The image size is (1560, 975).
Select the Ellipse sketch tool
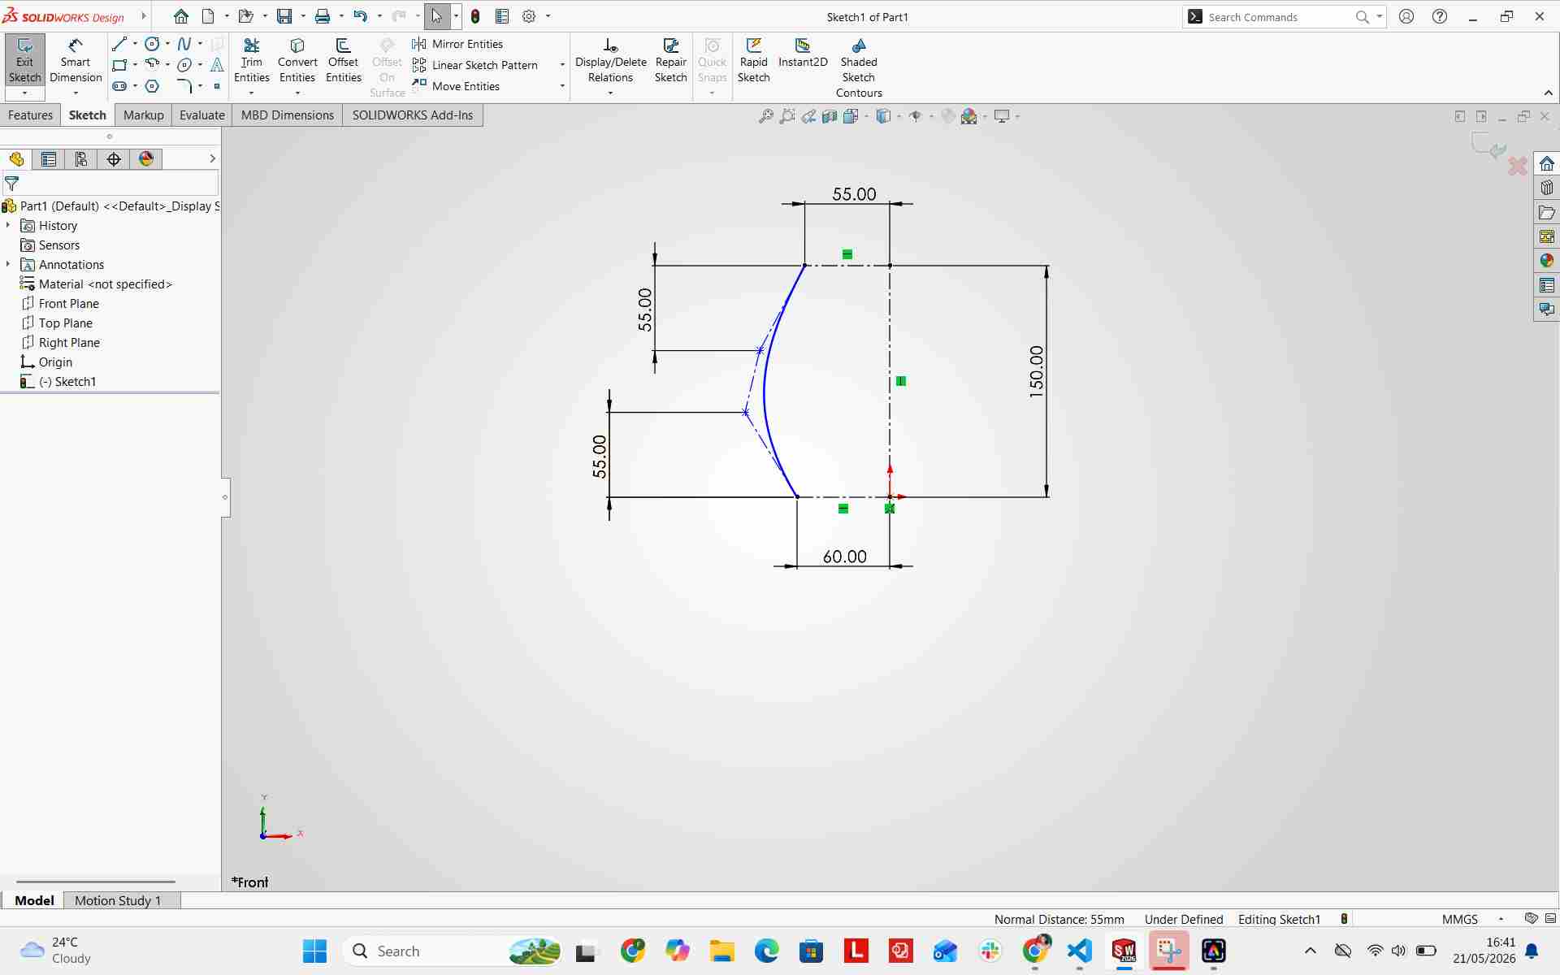pyautogui.click(x=184, y=65)
